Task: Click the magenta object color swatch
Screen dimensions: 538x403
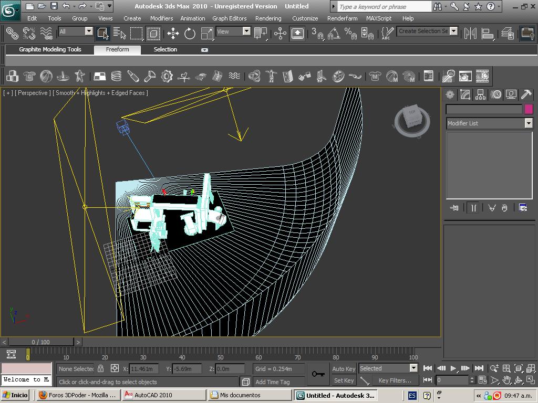Action: [x=529, y=109]
